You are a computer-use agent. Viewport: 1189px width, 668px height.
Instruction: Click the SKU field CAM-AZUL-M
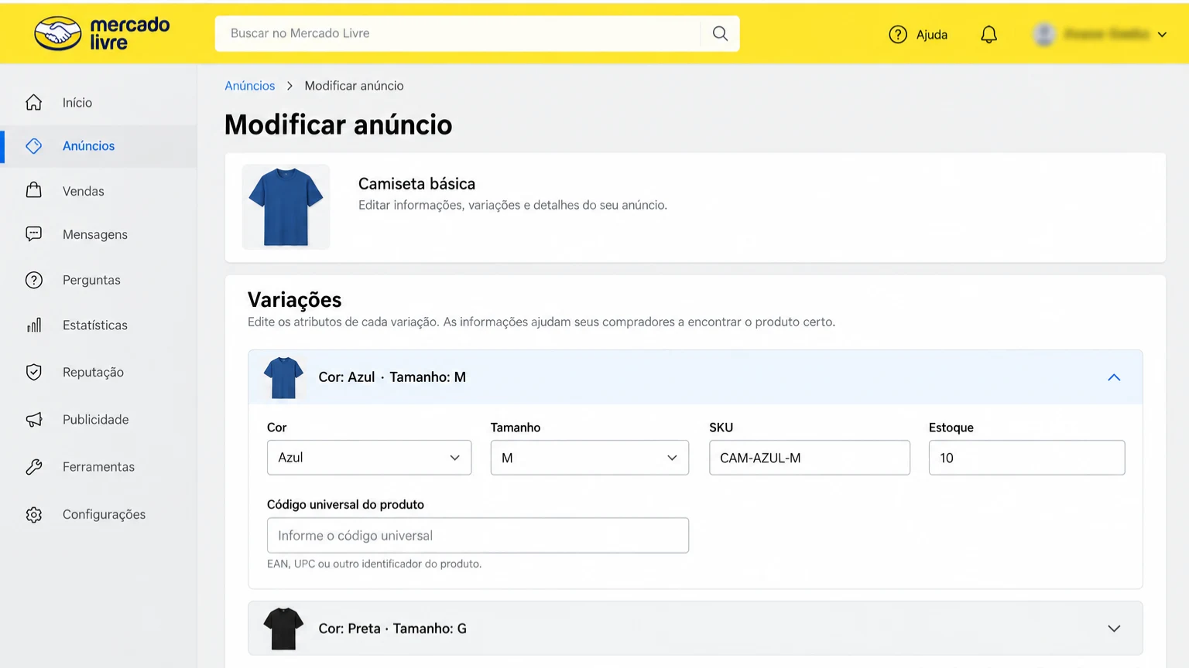pyautogui.click(x=810, y=458)
